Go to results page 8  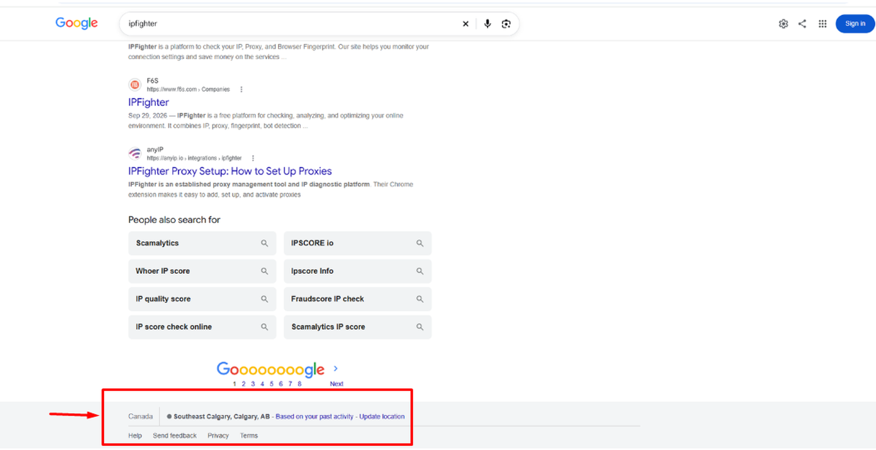(x=300, y=384)
